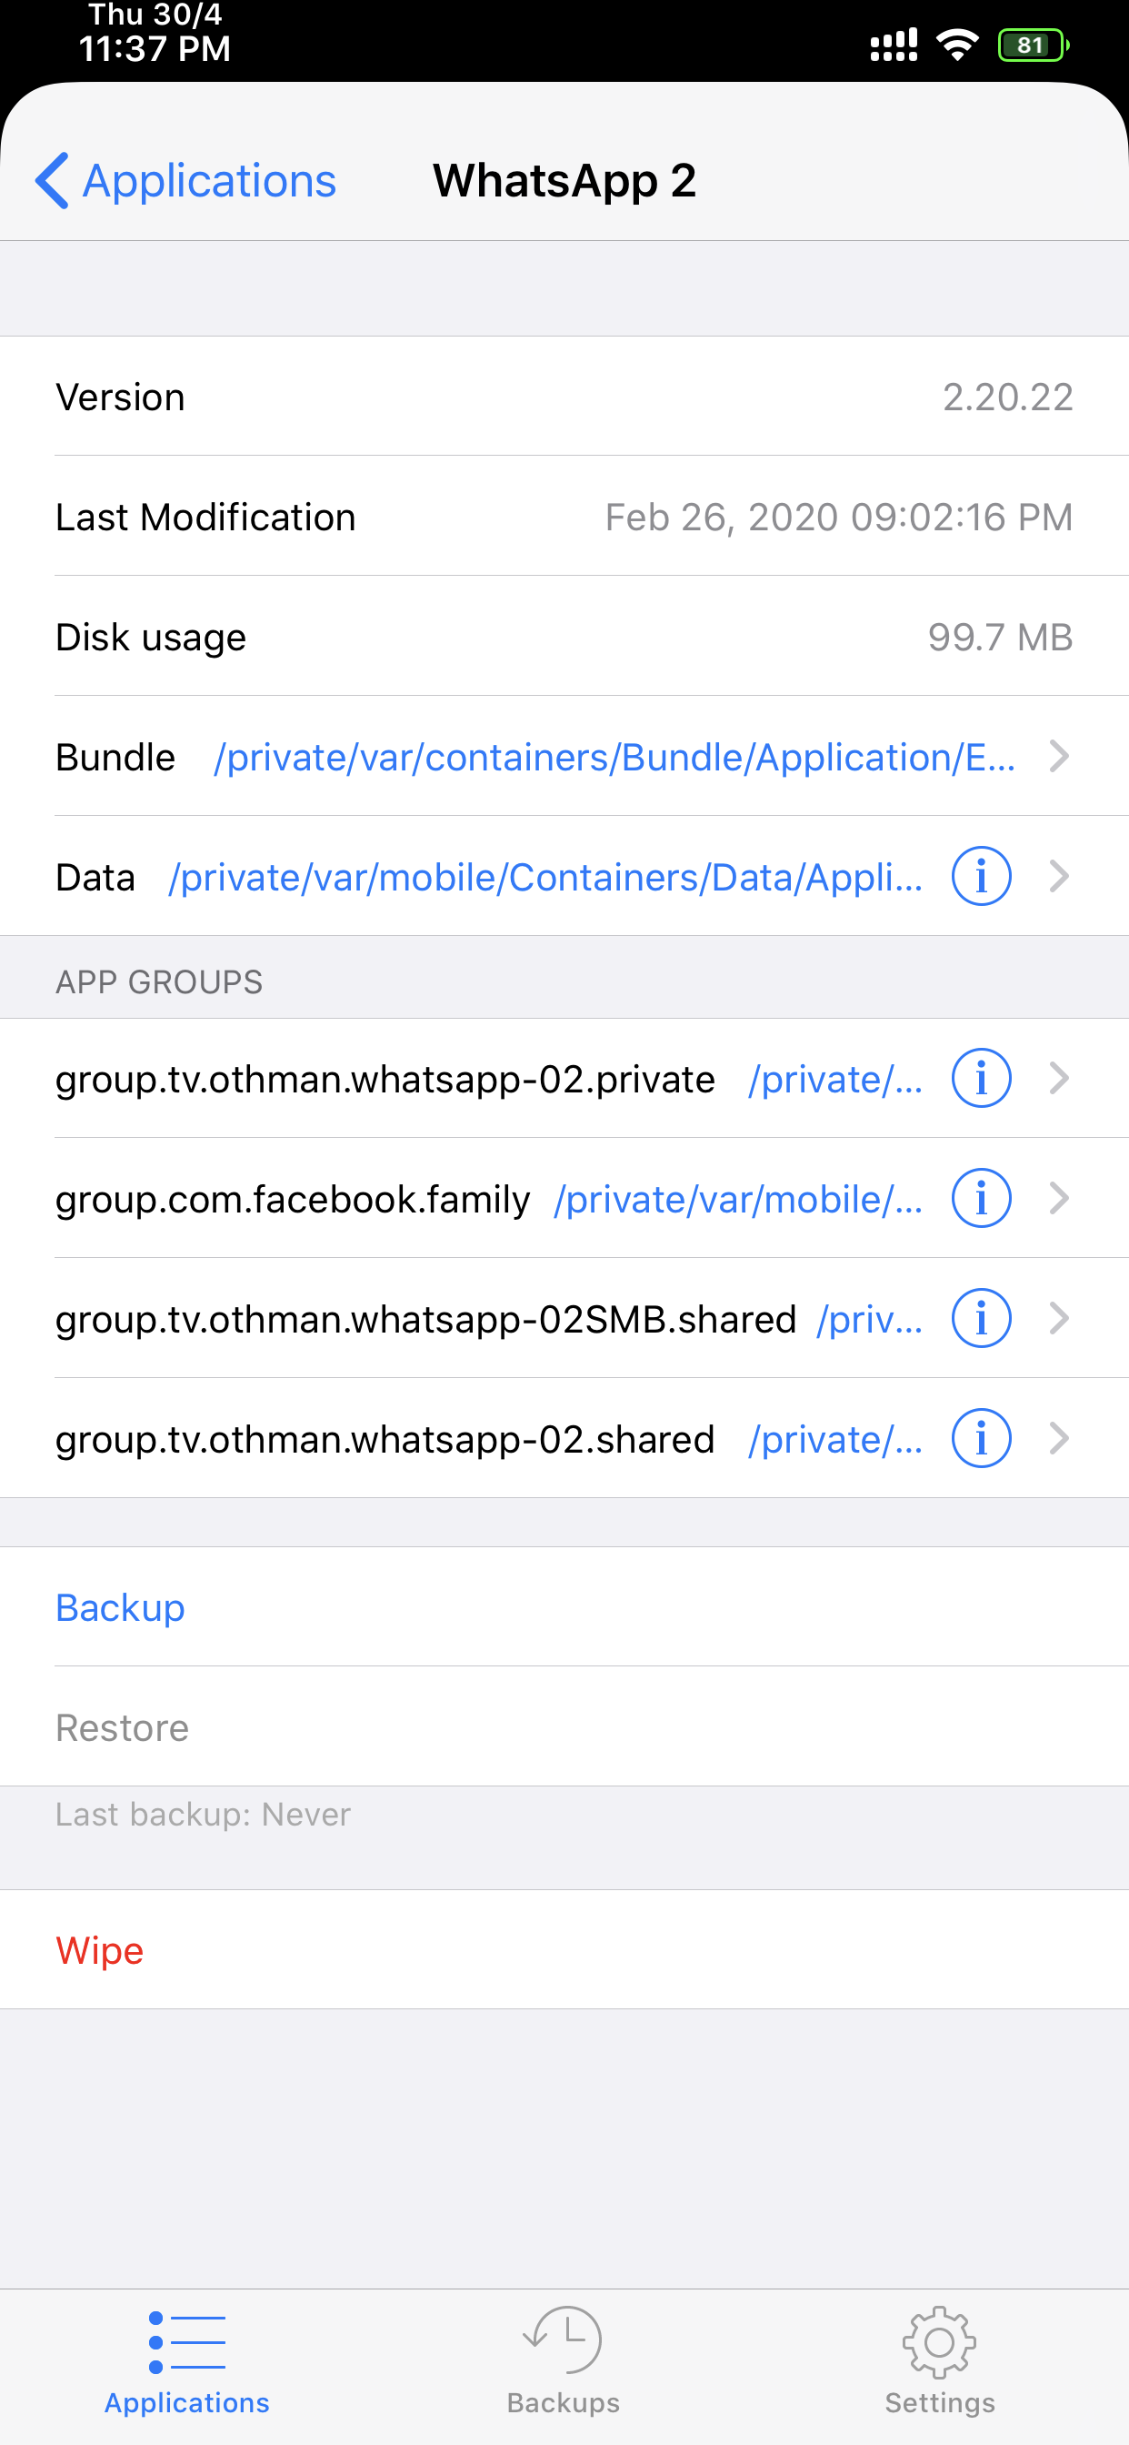Viewport: 1129px width, 2445px height.
Task: Open path of group.com.facebook.family
Action: 738,1200
